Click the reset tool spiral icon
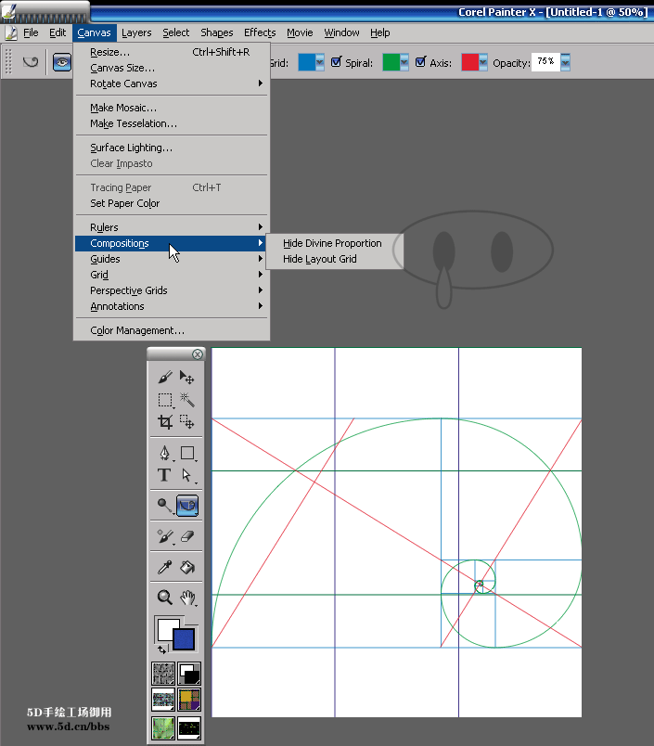The height and width of the screenshot is (746, 654). coord(31,62)
